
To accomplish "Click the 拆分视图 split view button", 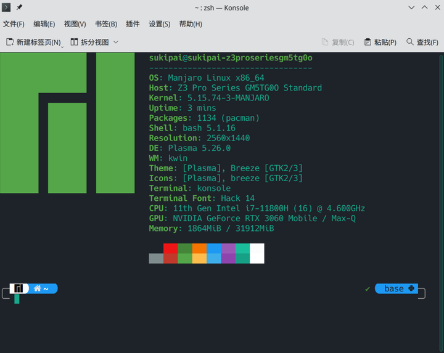I will [x=90, y=42].
